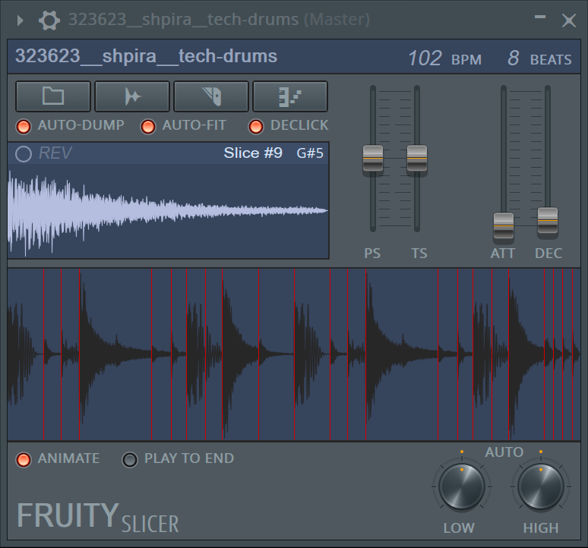Toggle the DECLICK option

(256, 126)
